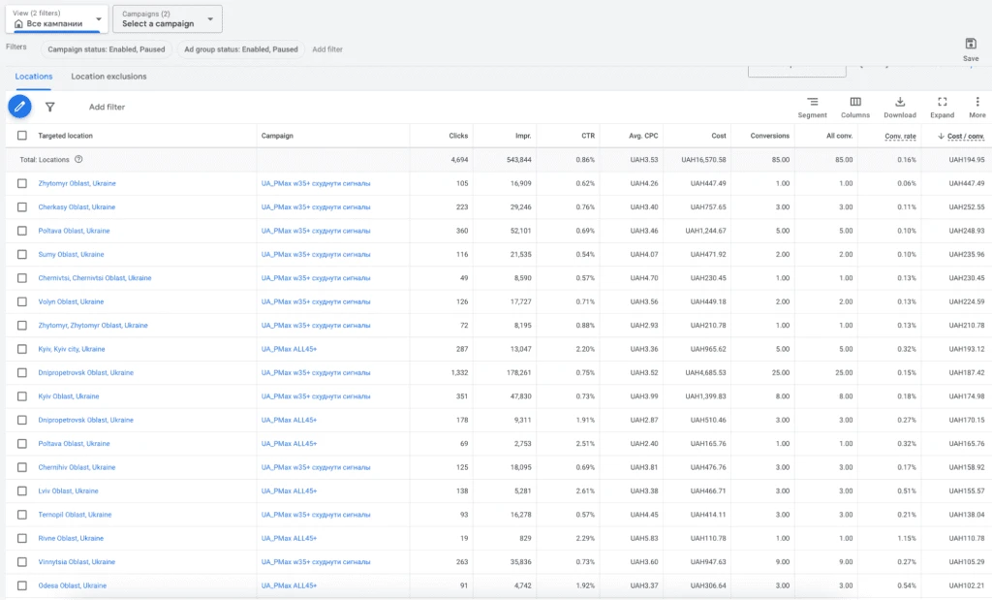Sort by the CTR column header
The image size is (992, 600).
pyautogui.click(x=588, y=136)
